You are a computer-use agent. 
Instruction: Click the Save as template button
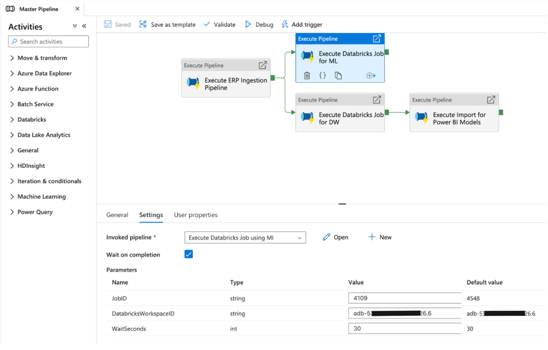(x=167, y=24)
